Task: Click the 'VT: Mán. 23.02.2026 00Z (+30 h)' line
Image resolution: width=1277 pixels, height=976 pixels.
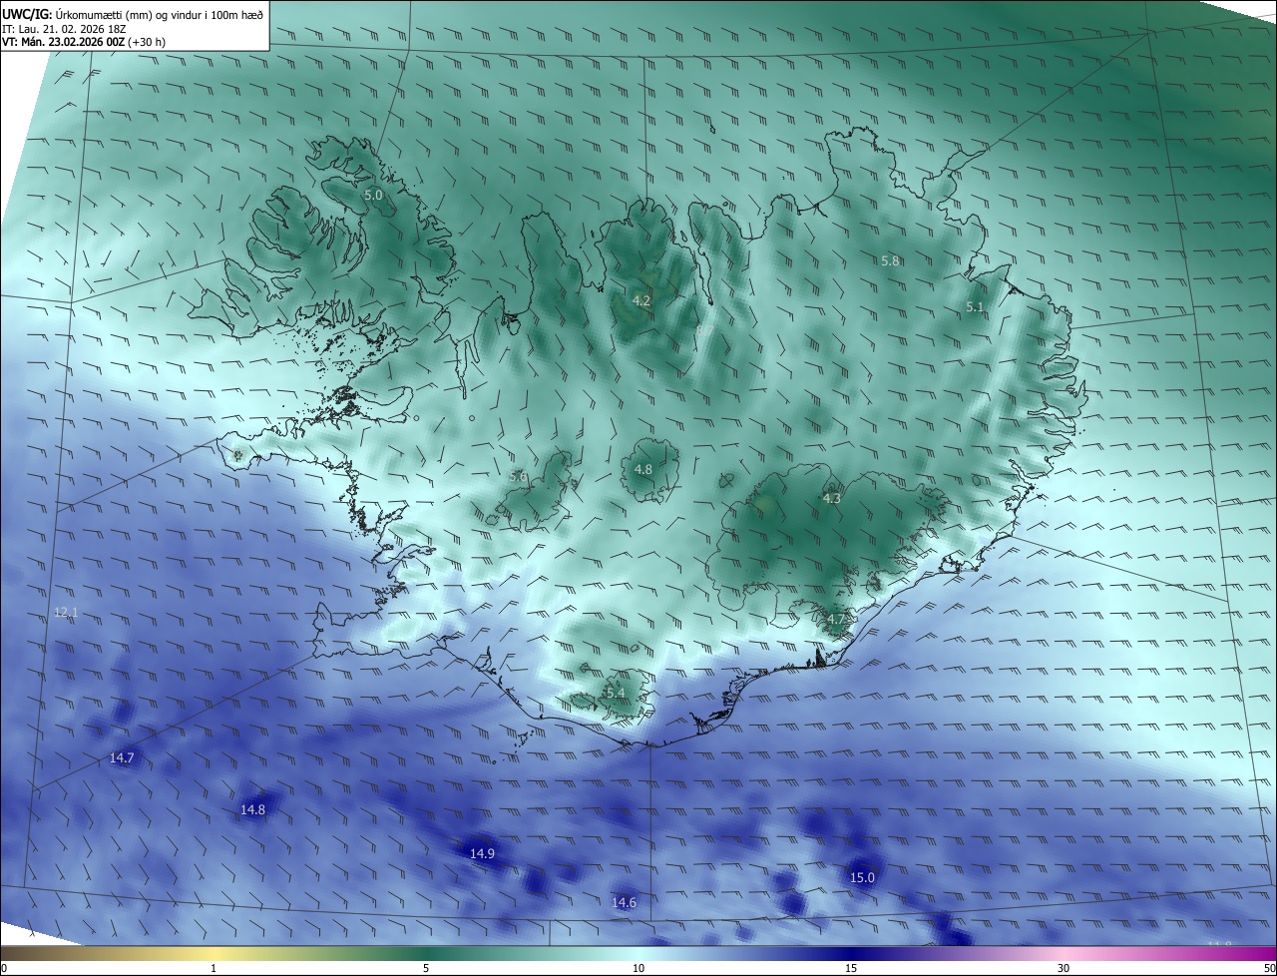Action: 84,42
